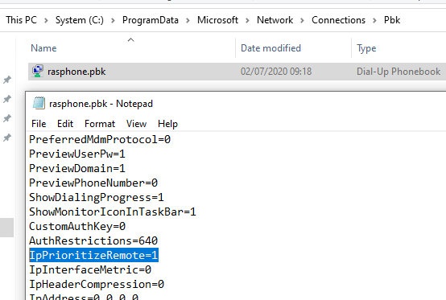The image size is (446, 300).
Task: Click the rasphone.pbk file icon
Action: [x=38, y=71]
